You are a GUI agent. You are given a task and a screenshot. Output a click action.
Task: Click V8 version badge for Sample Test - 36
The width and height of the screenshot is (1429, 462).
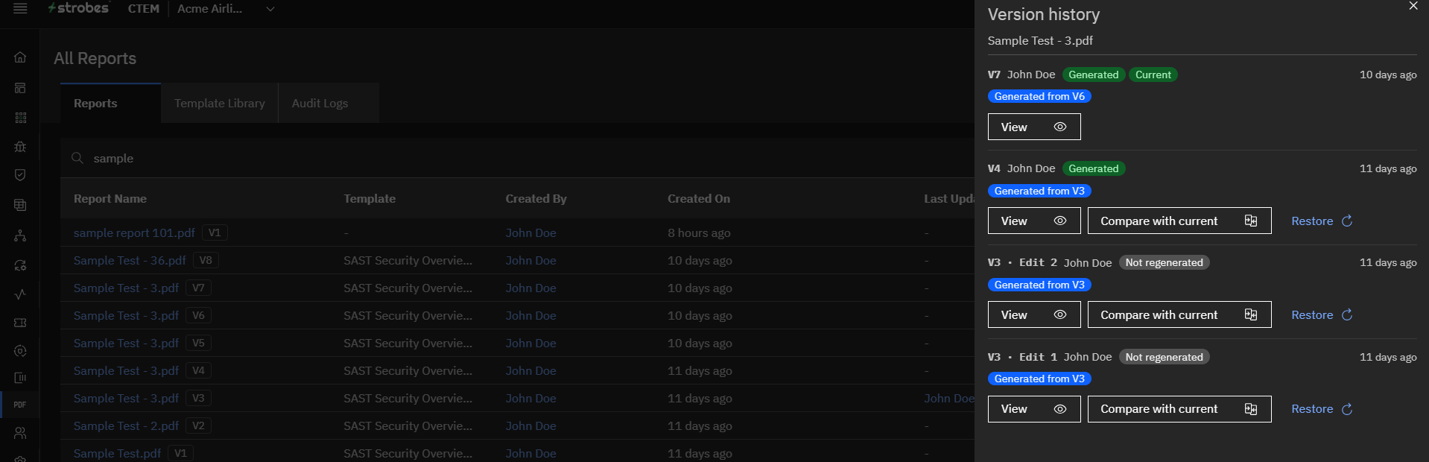tap(206, 261)
